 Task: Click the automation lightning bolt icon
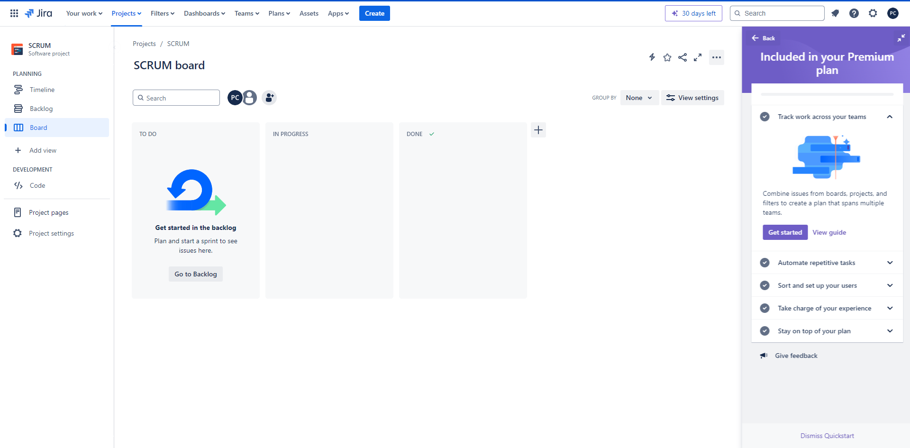652,57
